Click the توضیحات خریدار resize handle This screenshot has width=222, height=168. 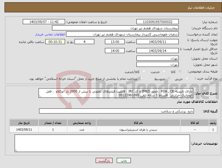click(16, 151)
